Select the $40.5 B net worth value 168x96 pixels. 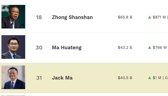125,78
